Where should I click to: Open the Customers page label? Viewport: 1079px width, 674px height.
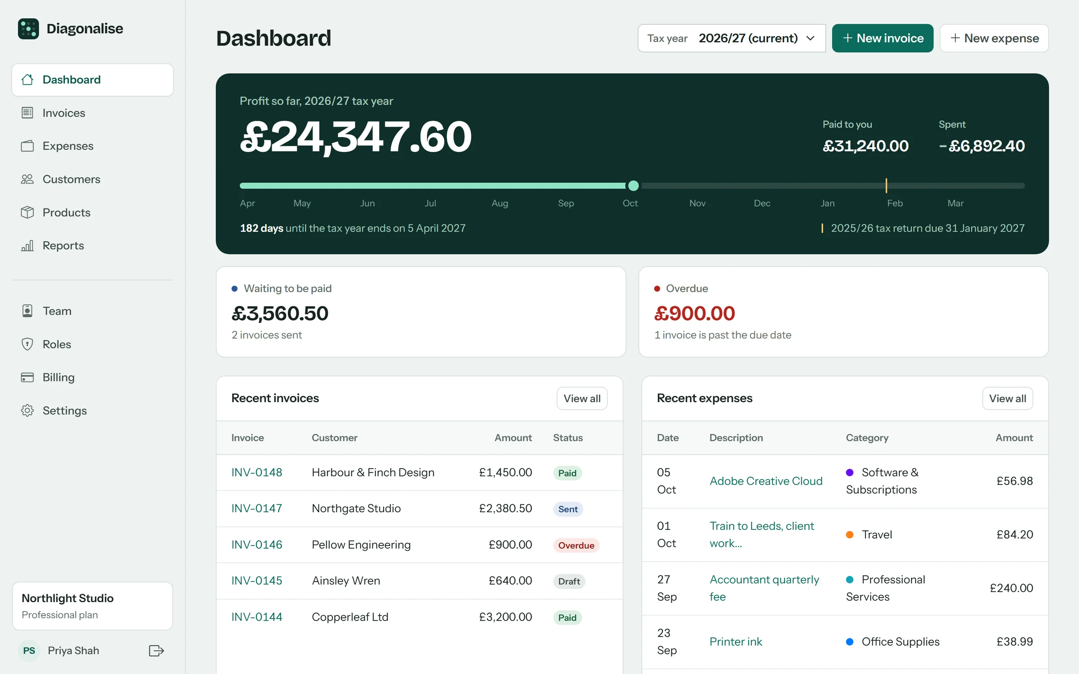point(71,179)
